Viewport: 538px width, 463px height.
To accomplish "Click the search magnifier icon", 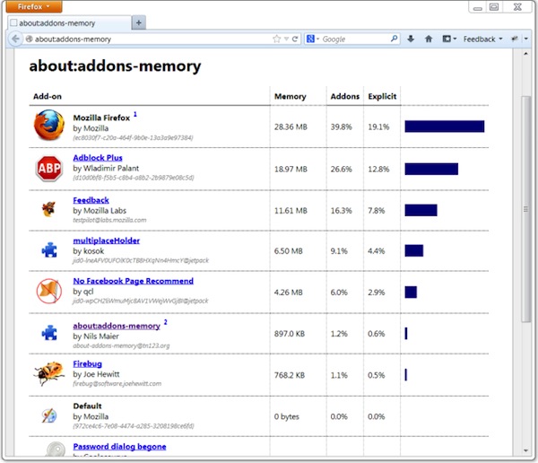I will click(394, 39).
